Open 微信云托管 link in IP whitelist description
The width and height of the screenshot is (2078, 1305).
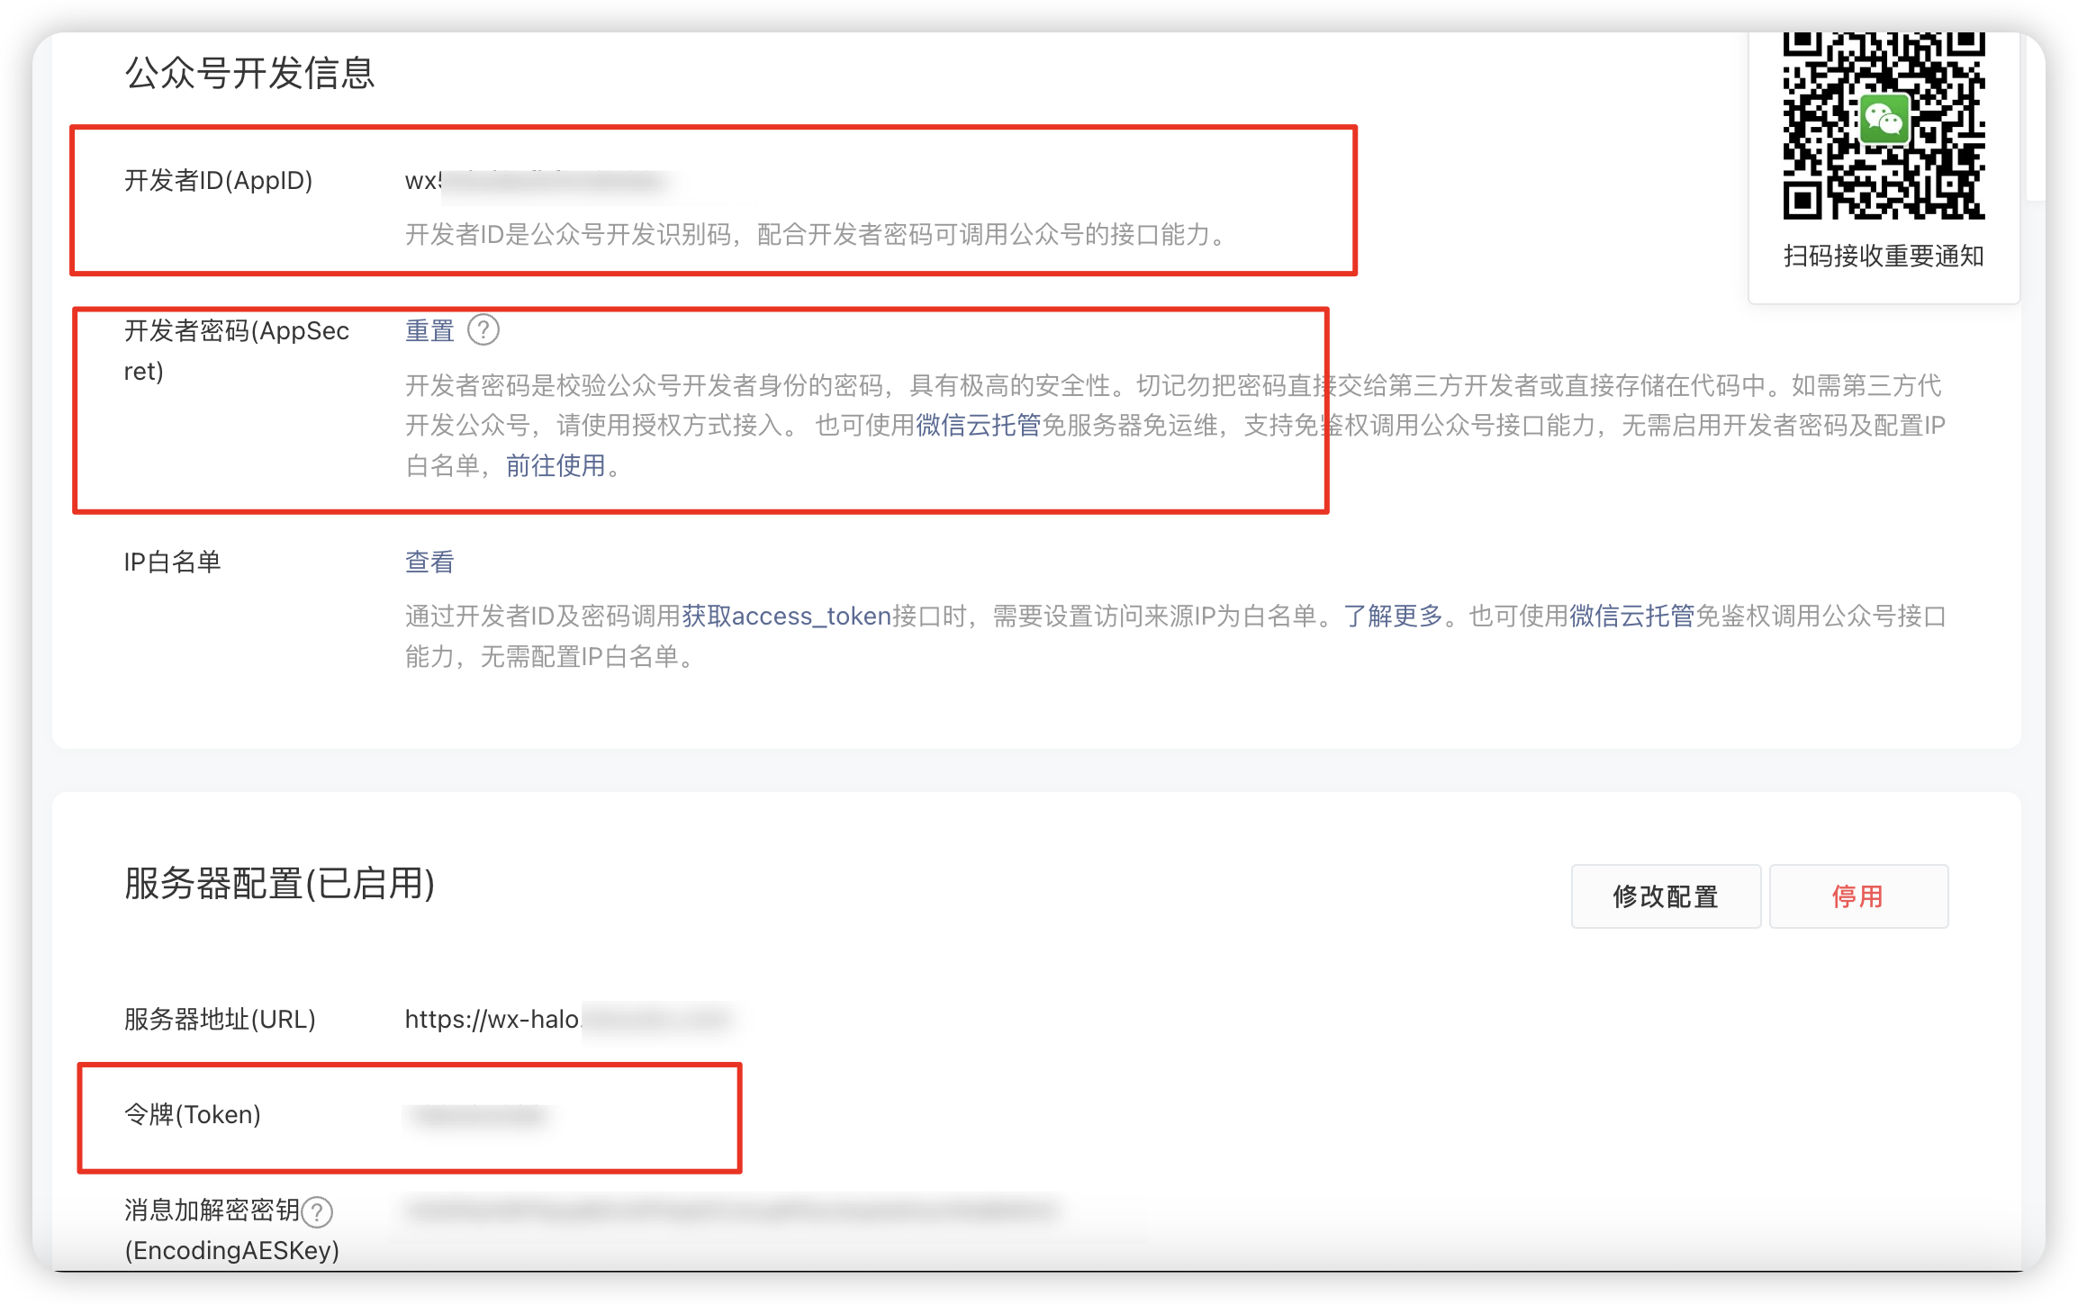click(x=1631, y=616)
